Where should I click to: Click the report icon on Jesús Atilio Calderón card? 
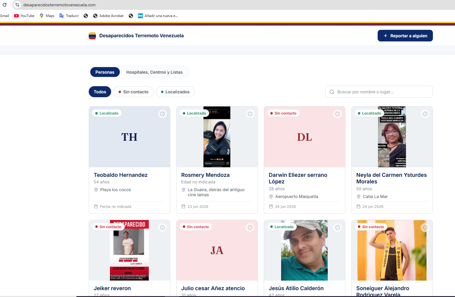tap(338, 228)
